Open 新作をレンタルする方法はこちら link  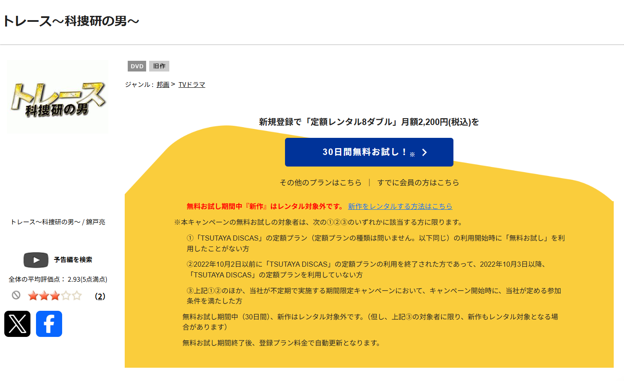pyautogui.click(x=400, y=206)
